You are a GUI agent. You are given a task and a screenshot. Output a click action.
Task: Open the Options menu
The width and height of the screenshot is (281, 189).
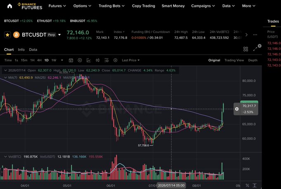click(x=82, y=6)
